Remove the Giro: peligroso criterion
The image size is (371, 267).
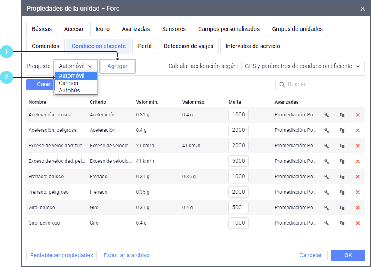point(358,223)
